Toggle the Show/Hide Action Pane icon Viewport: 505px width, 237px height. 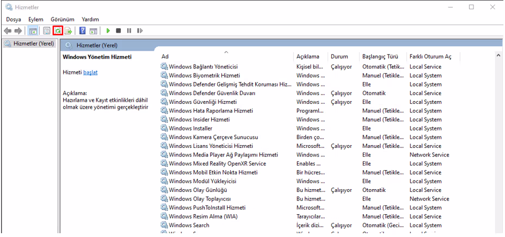coord(94,31)
